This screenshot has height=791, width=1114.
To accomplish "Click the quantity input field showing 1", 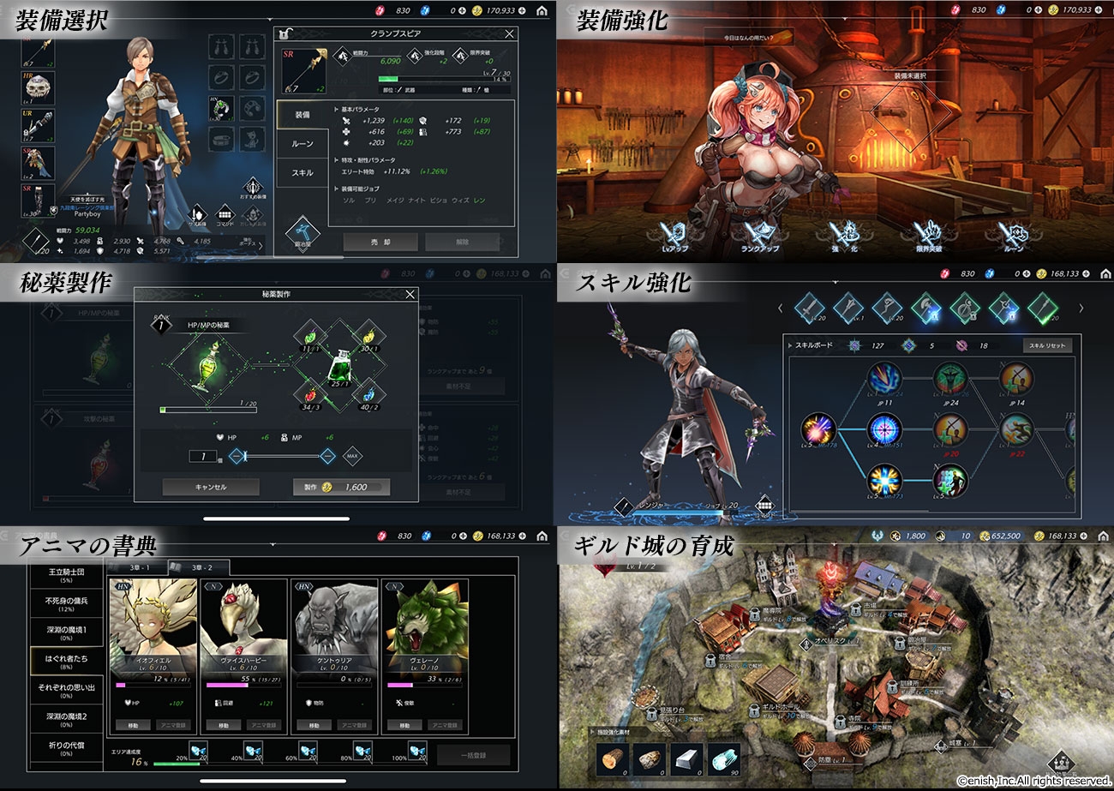I will [x=203, y=457].
